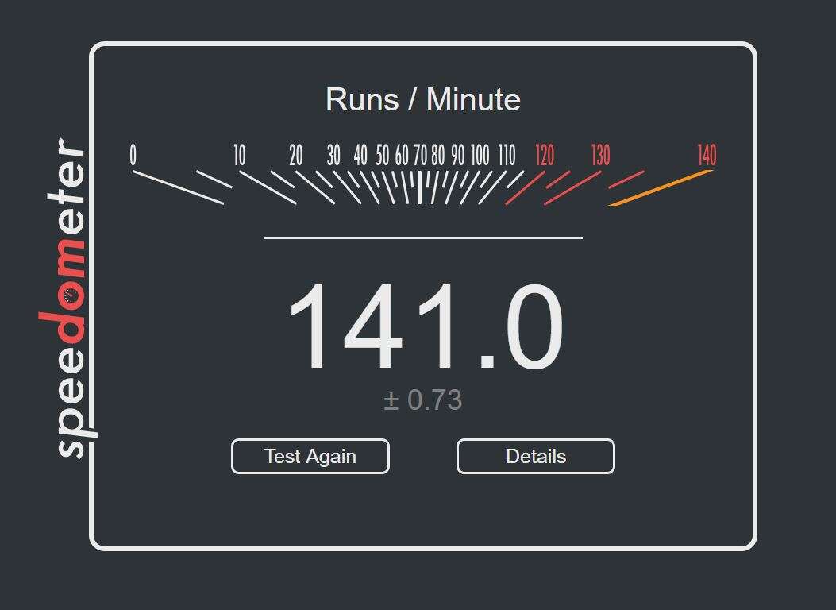Image resolution: width=836 pixels, height=610 pixels.
Task: Click the 10 label on the gauge
Action: pyautogui.click(x=239, y=156)
